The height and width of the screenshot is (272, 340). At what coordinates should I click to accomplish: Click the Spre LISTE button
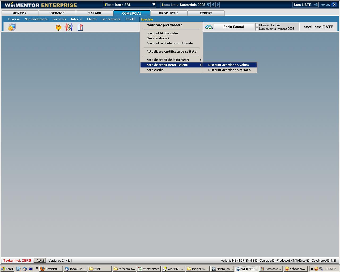pos(305,5)
